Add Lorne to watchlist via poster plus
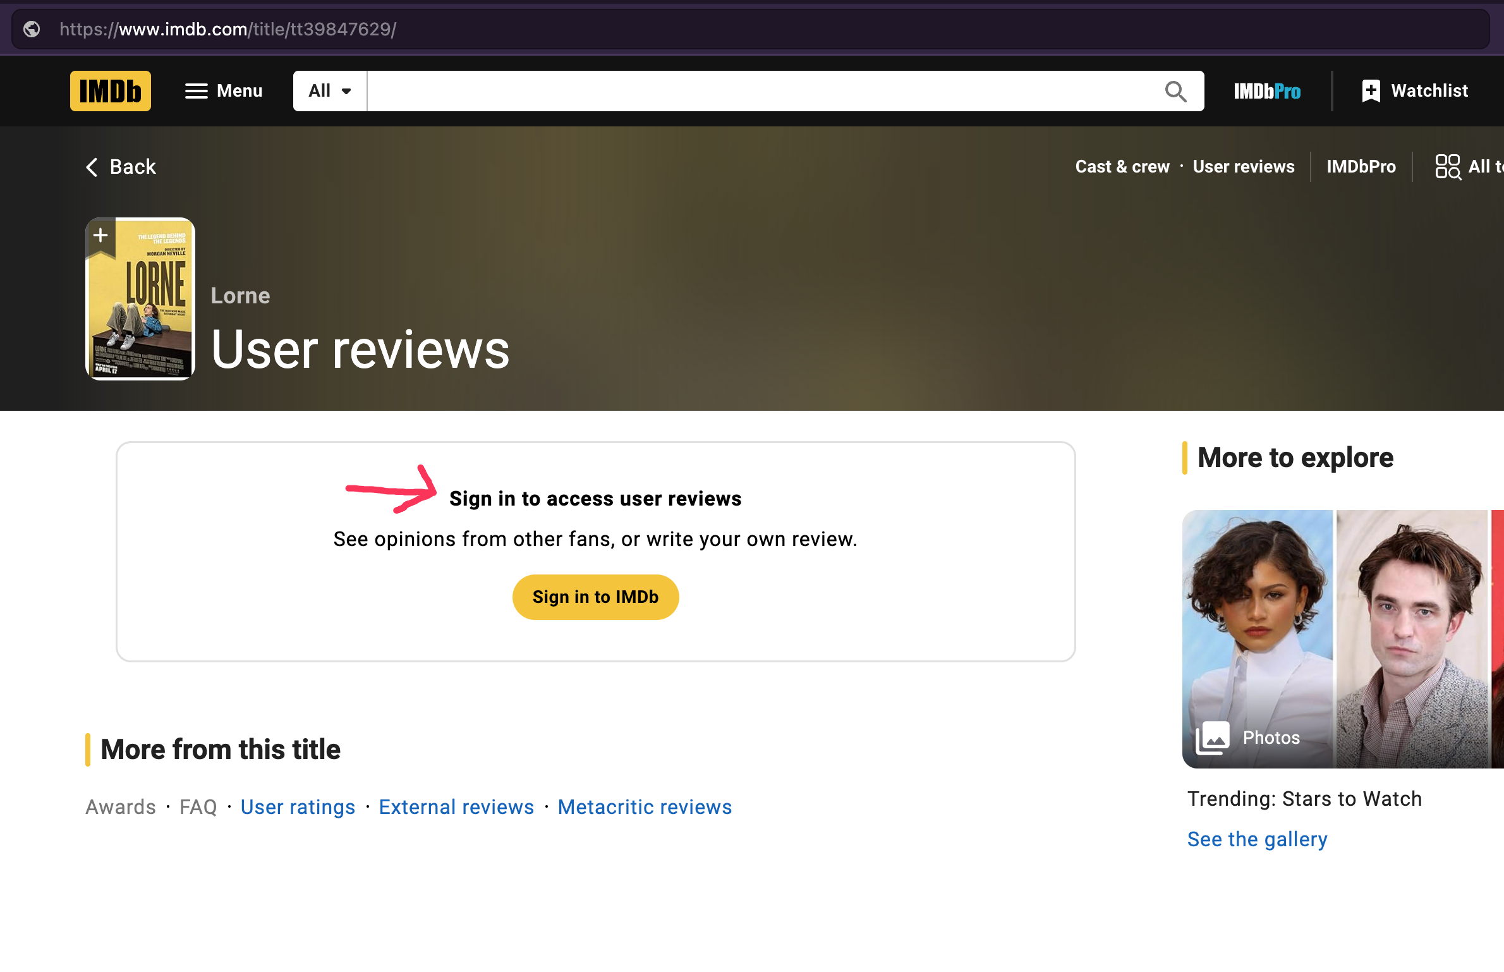Viewport: 1504px width, 972px height. 100,236
